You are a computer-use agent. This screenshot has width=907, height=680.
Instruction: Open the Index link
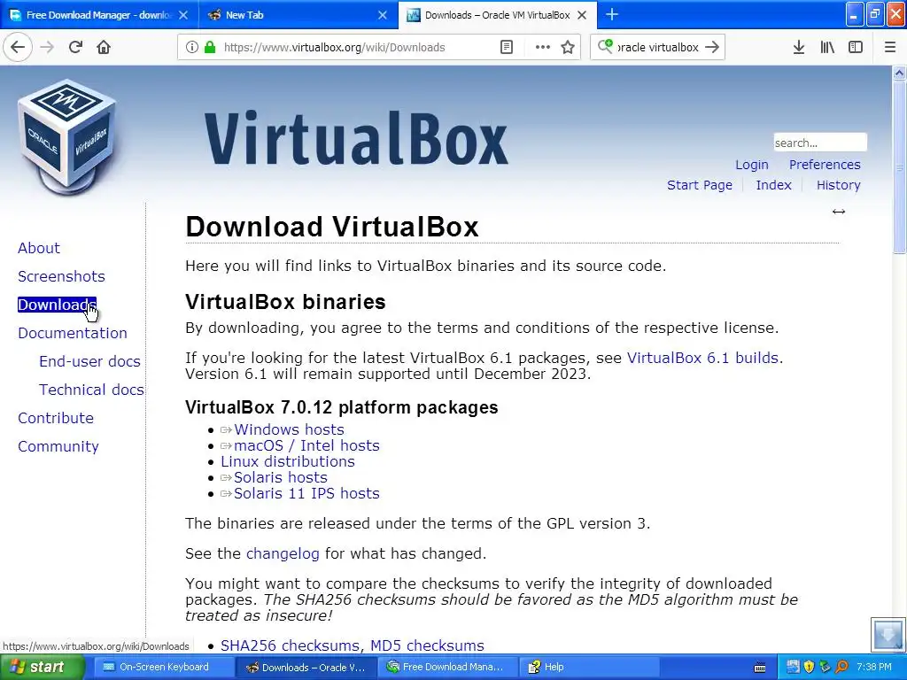[773, 185]
